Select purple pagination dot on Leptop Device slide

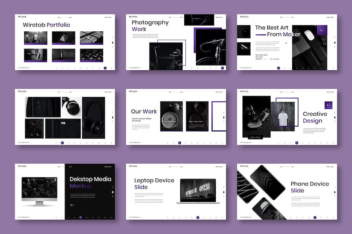click(198, 217)
